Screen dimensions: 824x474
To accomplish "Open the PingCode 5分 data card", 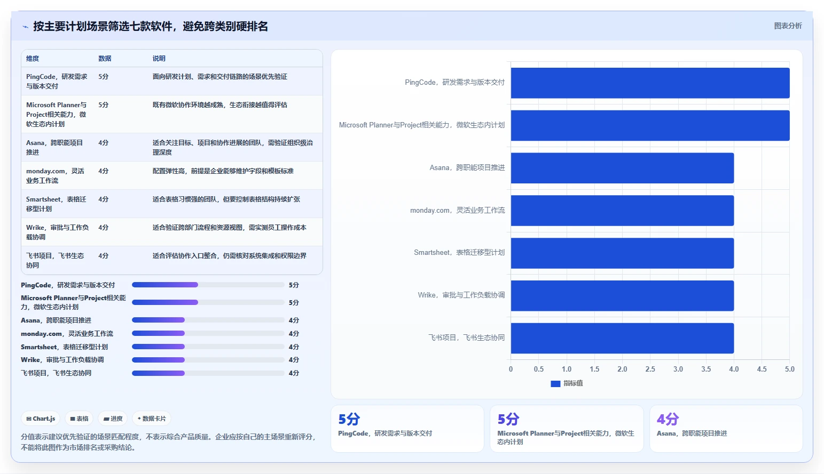I will (407, 429).
